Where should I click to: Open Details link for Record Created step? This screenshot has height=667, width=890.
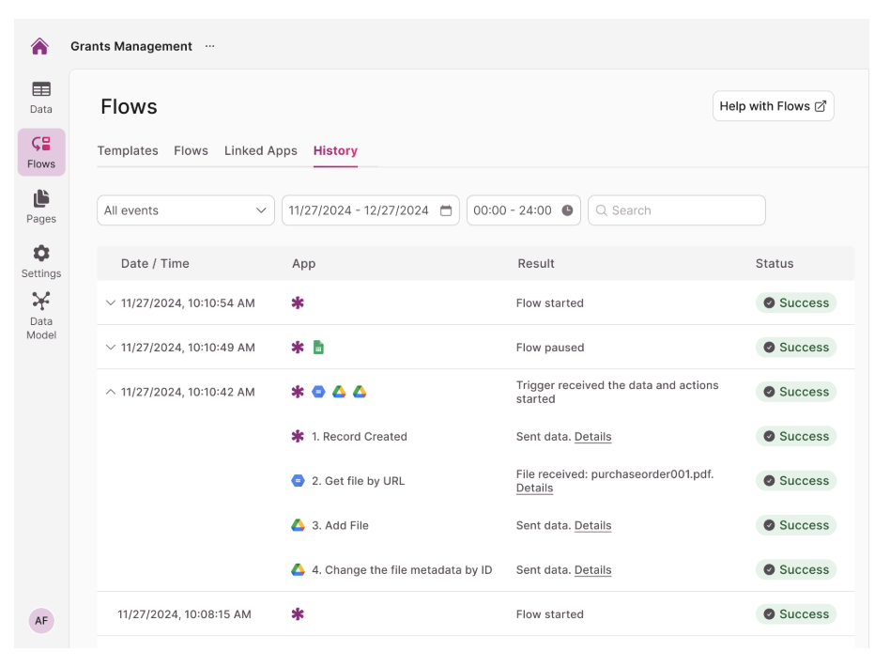click(x=592, y=437)
